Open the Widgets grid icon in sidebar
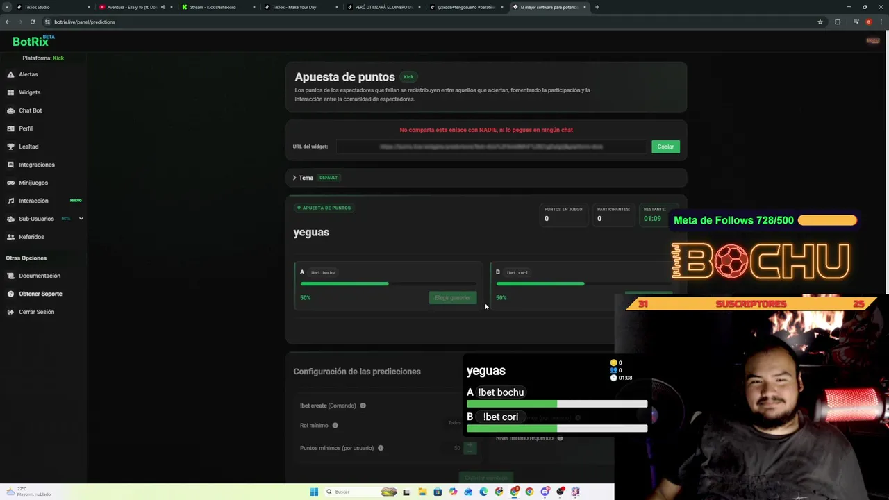 (x=10, y=92)
